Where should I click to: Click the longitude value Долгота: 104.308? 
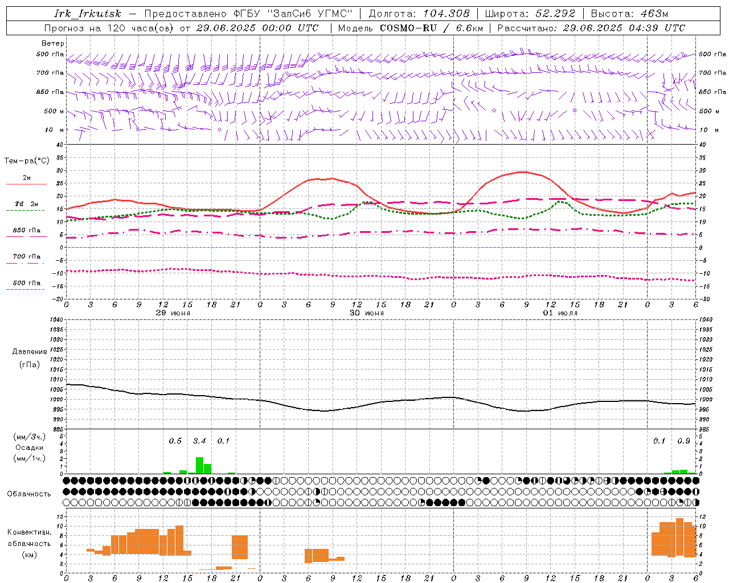click(419, 14)
